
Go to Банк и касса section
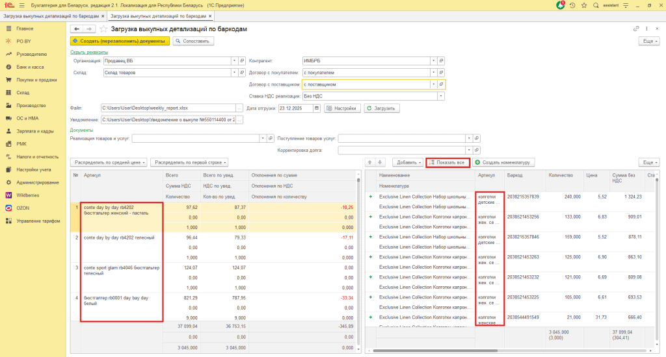[30, 67]
